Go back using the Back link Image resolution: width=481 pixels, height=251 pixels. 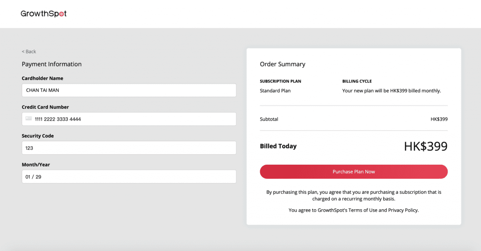point(29,52)
